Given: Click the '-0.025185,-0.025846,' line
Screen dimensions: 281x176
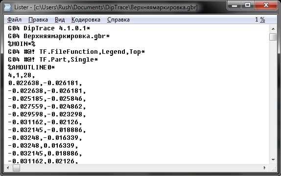Looking at the screenshot, I should [x=47, y=99].
